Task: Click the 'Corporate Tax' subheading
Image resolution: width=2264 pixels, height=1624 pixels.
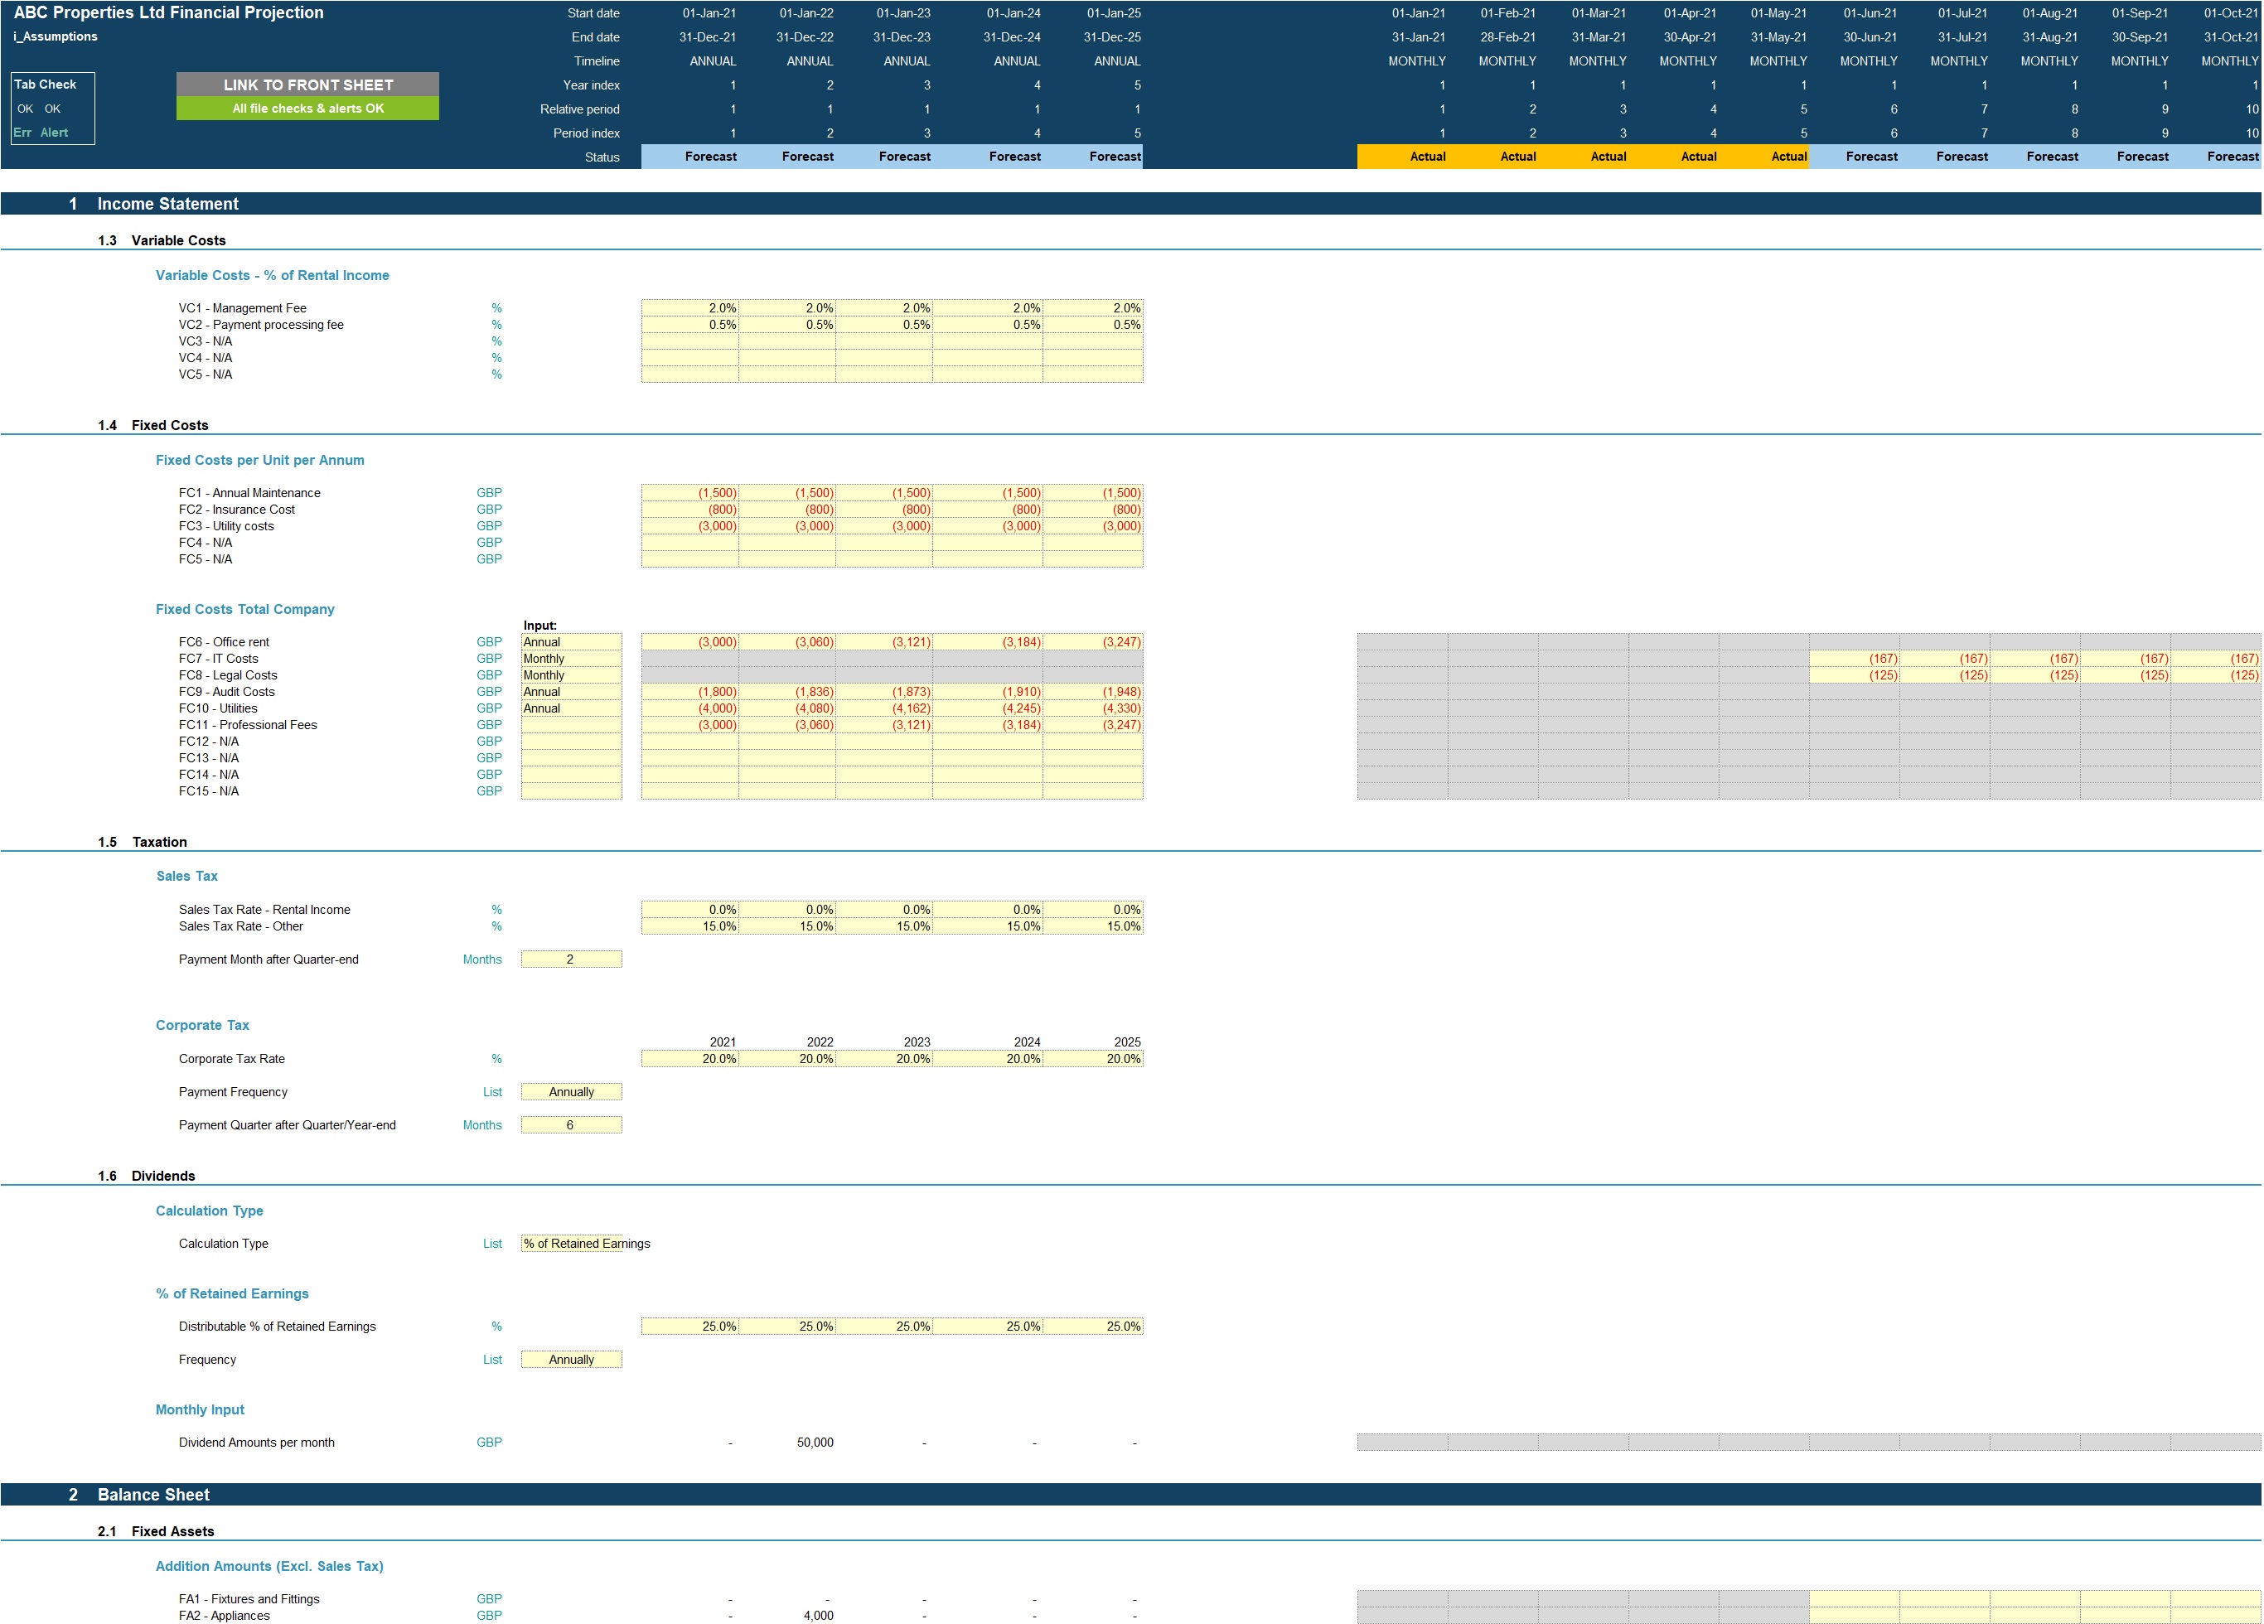Action: [201, 1025]
